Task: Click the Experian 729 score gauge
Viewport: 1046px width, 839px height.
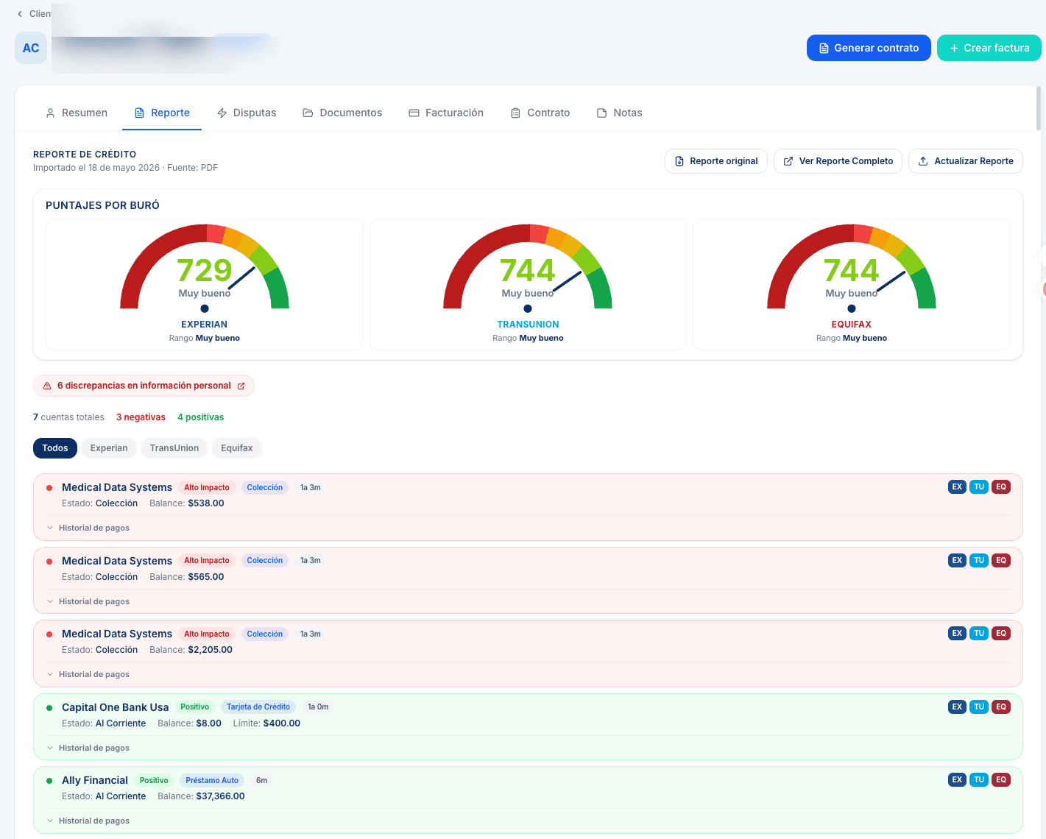Action: pyautogui.click(x=205, y=267)
